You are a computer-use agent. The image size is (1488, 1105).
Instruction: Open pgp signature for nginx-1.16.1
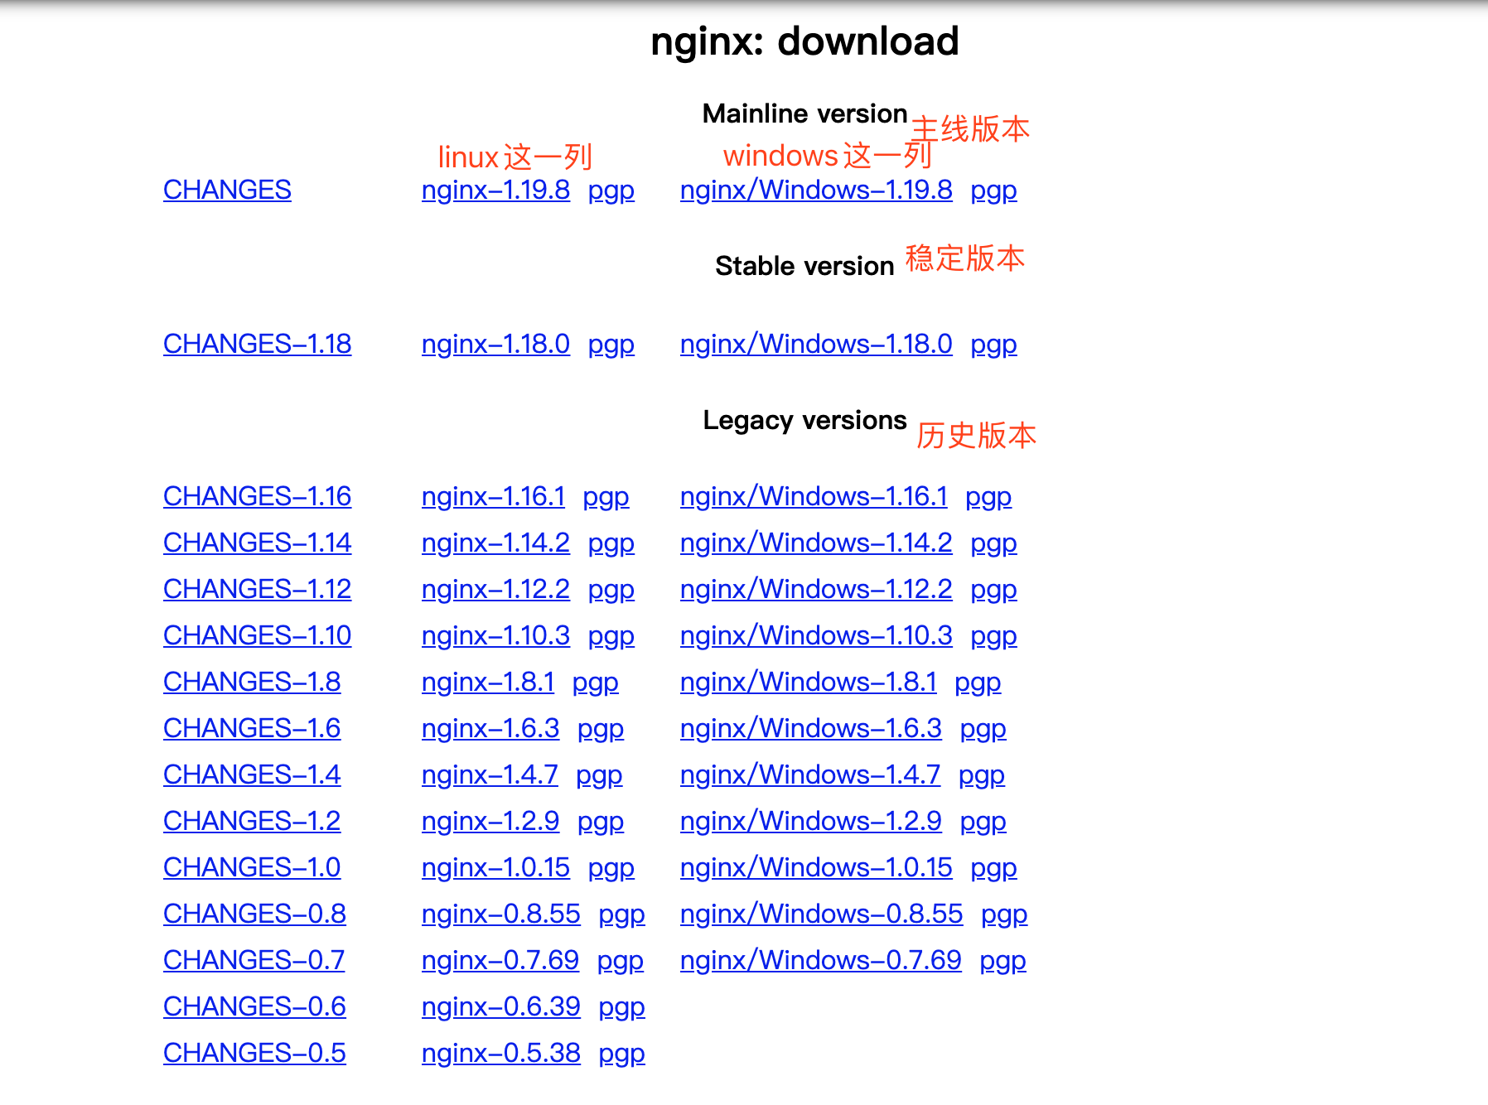pyautogui.click(x=606, y=498)
